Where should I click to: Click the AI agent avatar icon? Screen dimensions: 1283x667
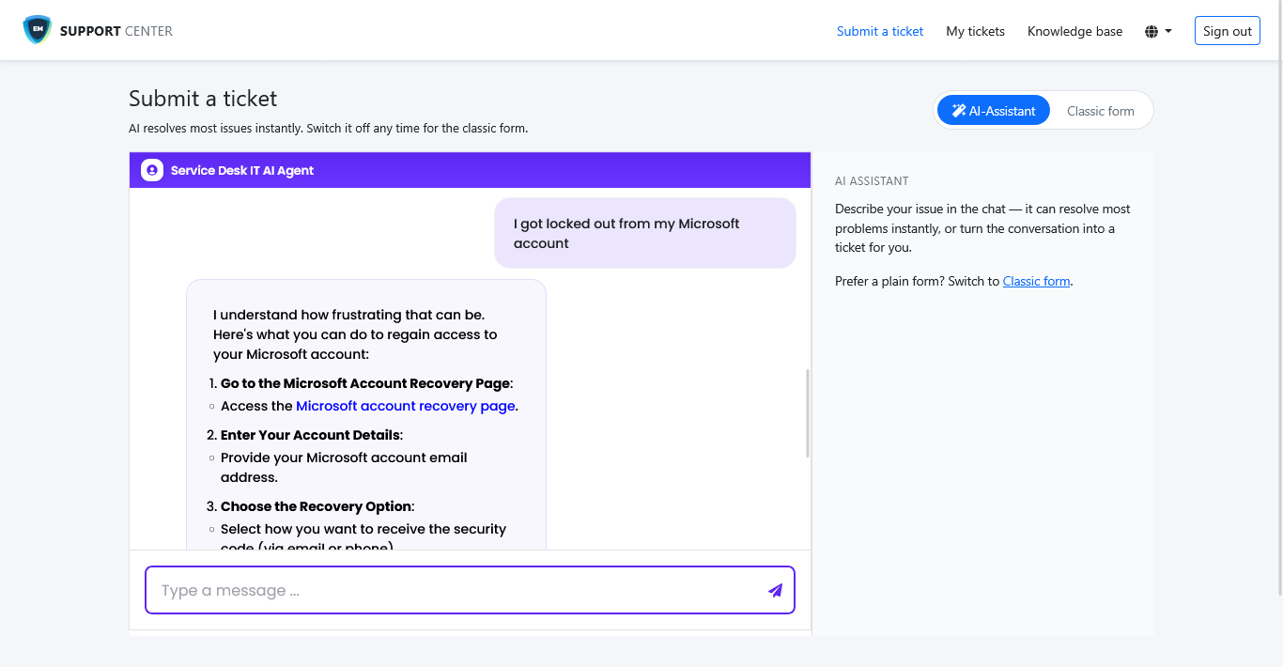(152, 170)
